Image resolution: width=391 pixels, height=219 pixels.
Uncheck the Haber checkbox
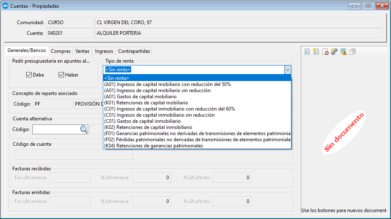click(x=61, y=75)
